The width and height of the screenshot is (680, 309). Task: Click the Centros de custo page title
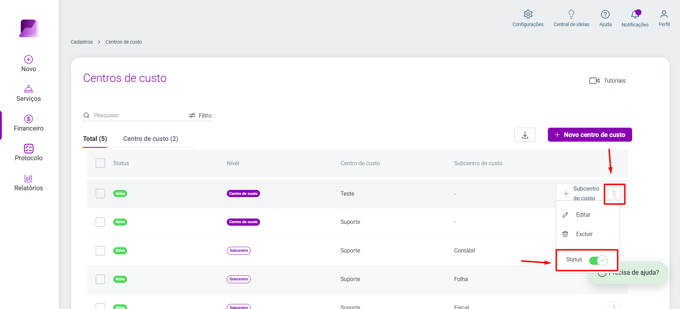125,78
